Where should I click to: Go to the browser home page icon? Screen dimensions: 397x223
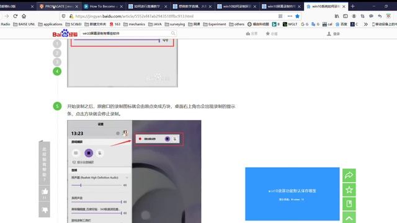24,16
